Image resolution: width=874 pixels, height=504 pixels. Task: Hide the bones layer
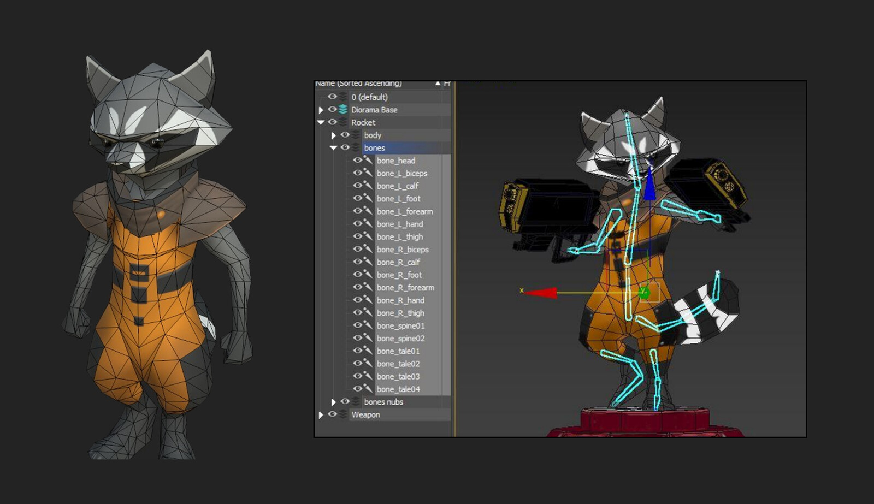345,147
